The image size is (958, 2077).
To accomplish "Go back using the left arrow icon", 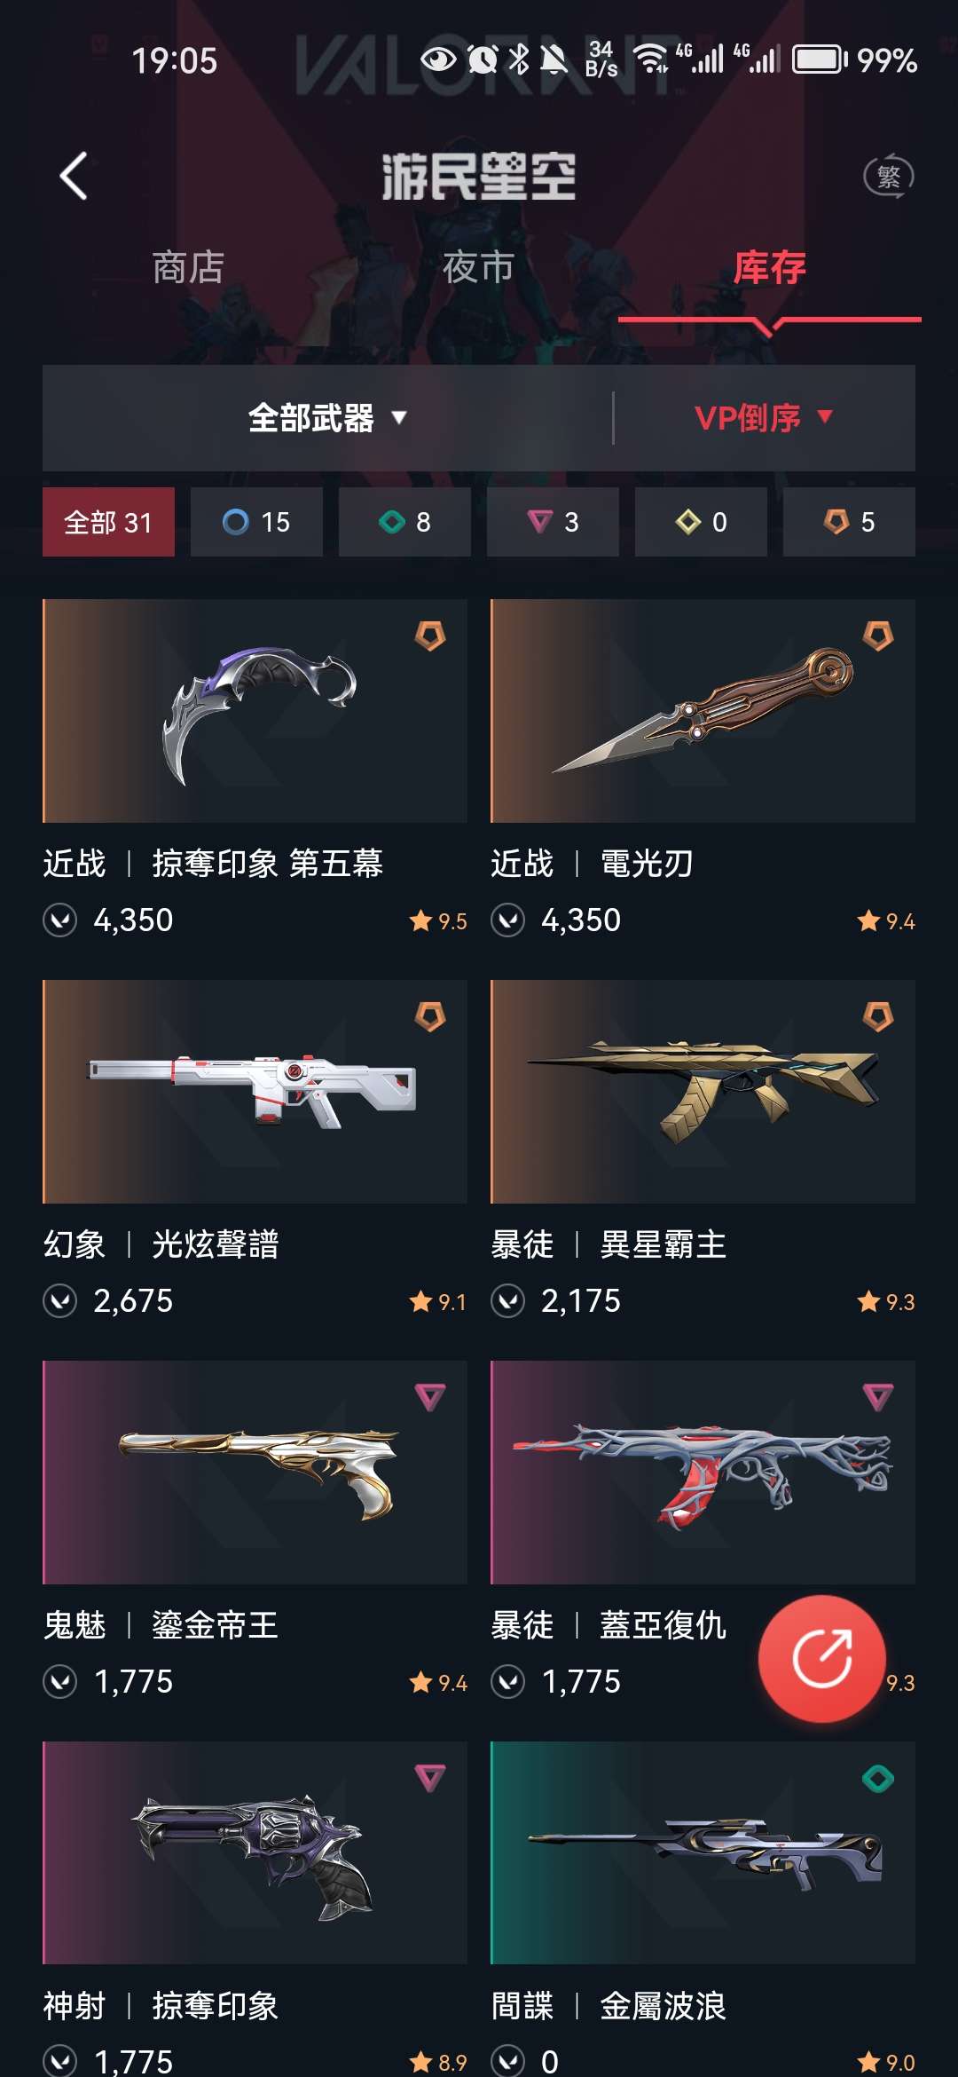I will pos(74,176).
